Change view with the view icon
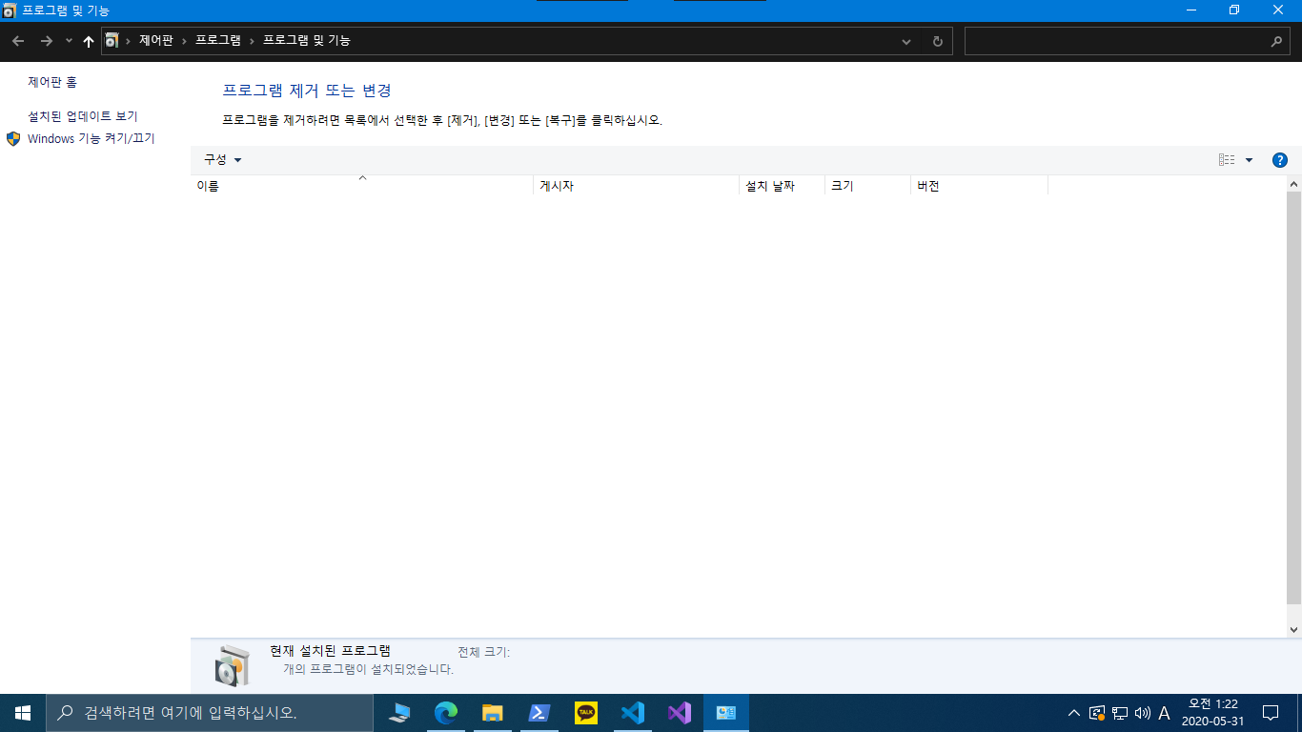Screen dimensions: 1302x732 [1227, 160]
